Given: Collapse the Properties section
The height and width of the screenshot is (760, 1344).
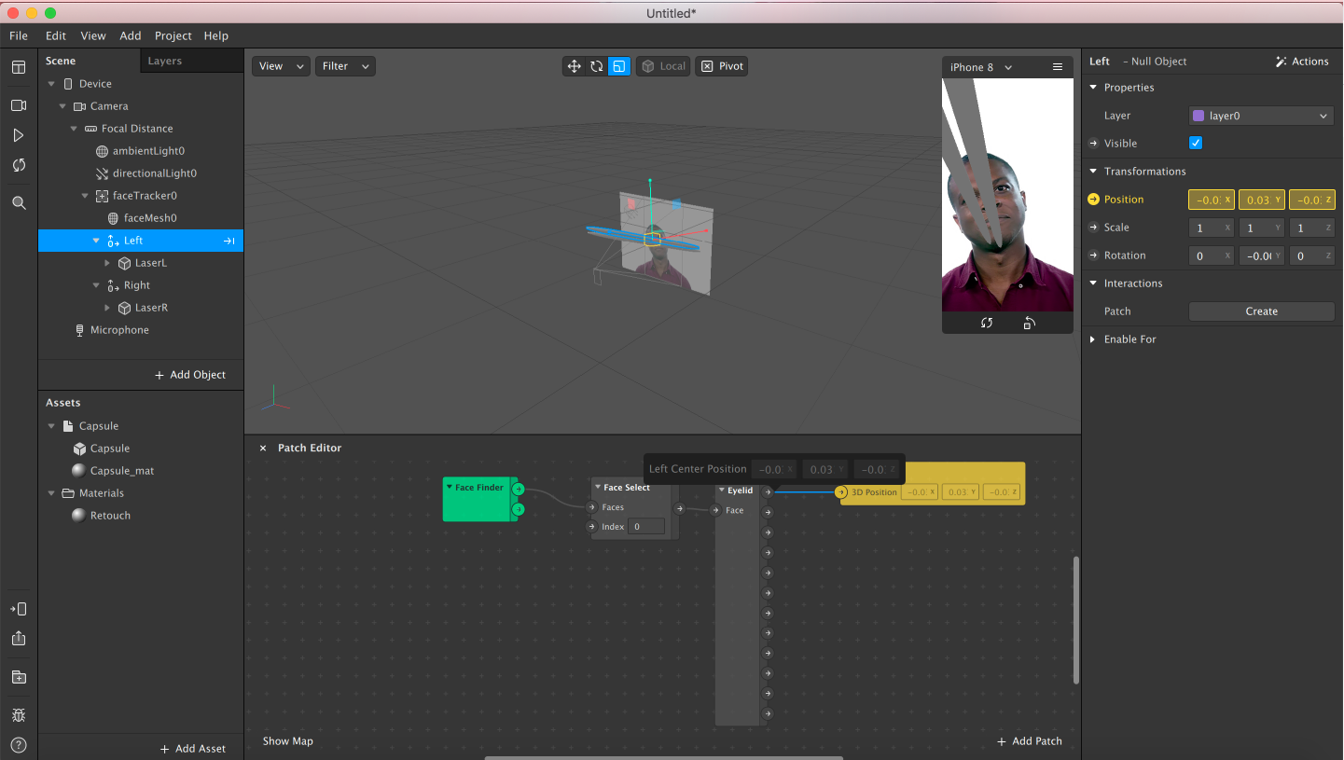Looking at the screenshot, I should (1093, 88).
